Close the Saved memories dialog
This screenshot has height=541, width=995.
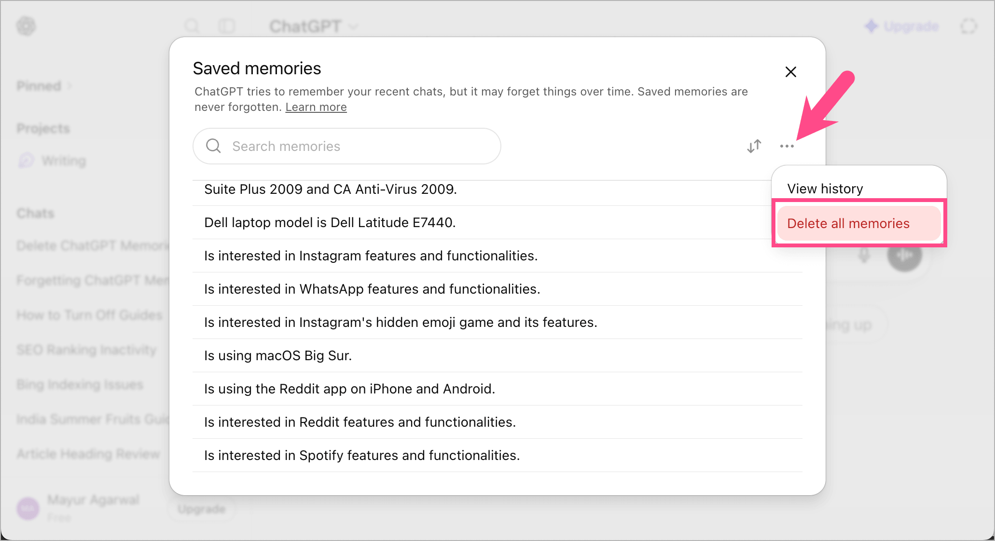click(790, 72)
